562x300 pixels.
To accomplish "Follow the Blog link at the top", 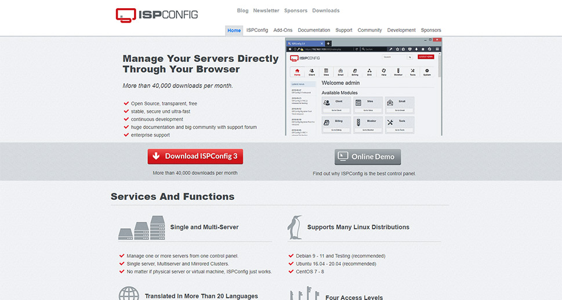I will [x=242, y=10].
